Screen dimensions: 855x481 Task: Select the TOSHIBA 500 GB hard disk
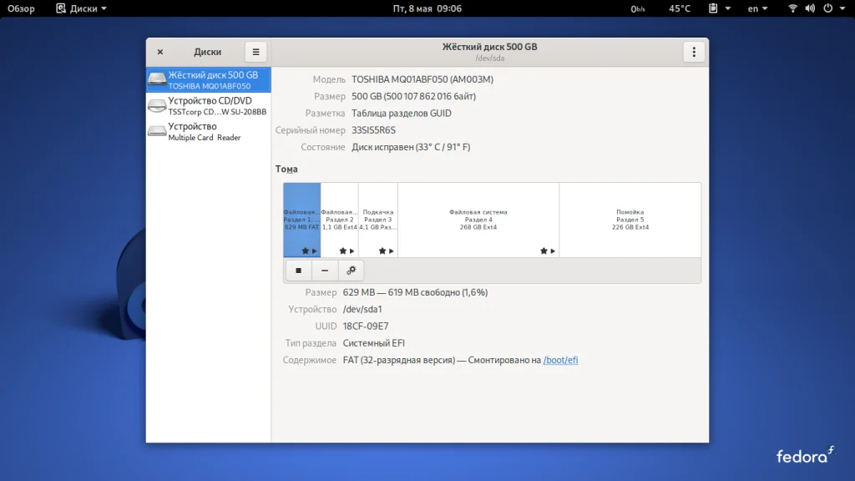pos(208,80)
